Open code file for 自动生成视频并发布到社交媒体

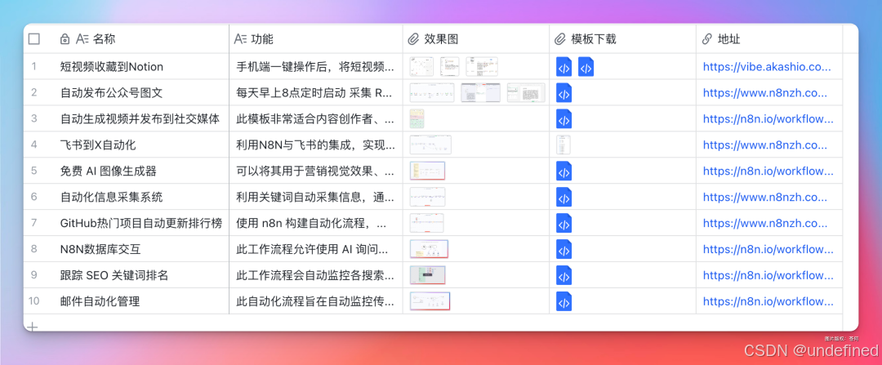pos(563,118)
